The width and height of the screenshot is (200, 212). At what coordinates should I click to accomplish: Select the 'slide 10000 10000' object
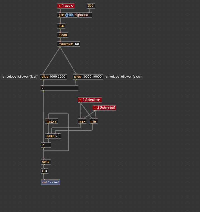88,77
